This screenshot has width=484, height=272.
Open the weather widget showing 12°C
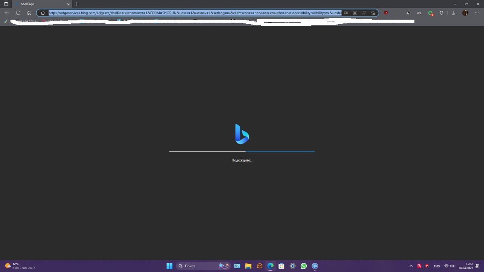[x=20, y=266]
